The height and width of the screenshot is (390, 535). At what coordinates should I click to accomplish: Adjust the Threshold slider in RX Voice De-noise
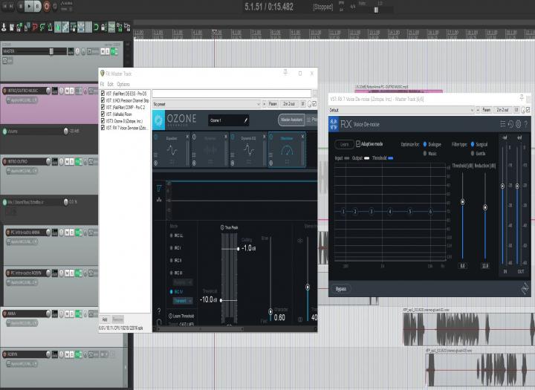(x=463, y=202)
